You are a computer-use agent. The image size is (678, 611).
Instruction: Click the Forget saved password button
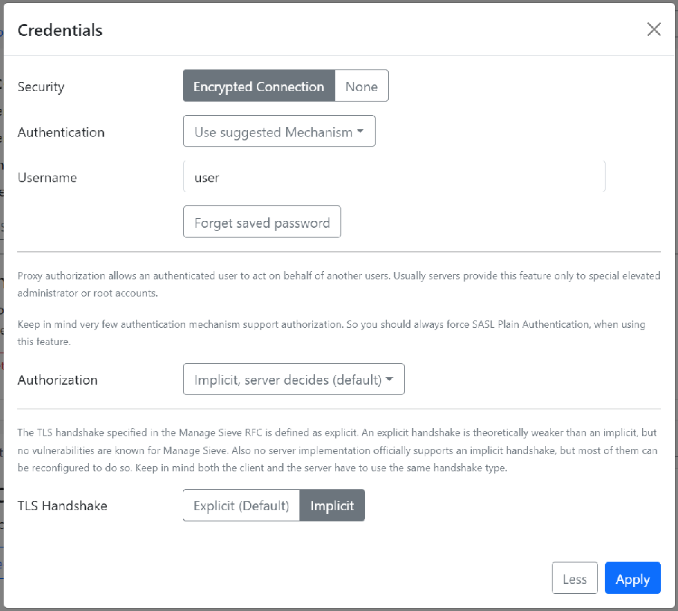261,221
